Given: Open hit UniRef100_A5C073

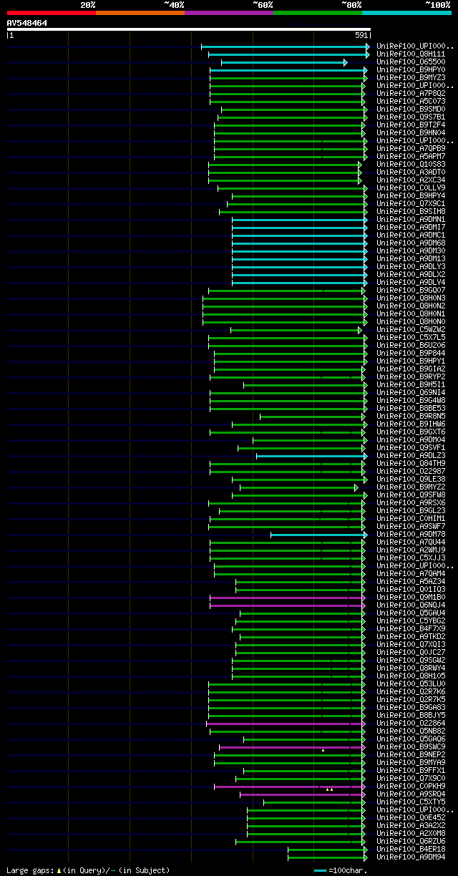Looking at the screenshot, I should point(411,101).
